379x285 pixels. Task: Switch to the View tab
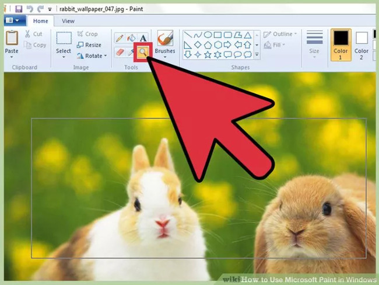tap(68, 21)
